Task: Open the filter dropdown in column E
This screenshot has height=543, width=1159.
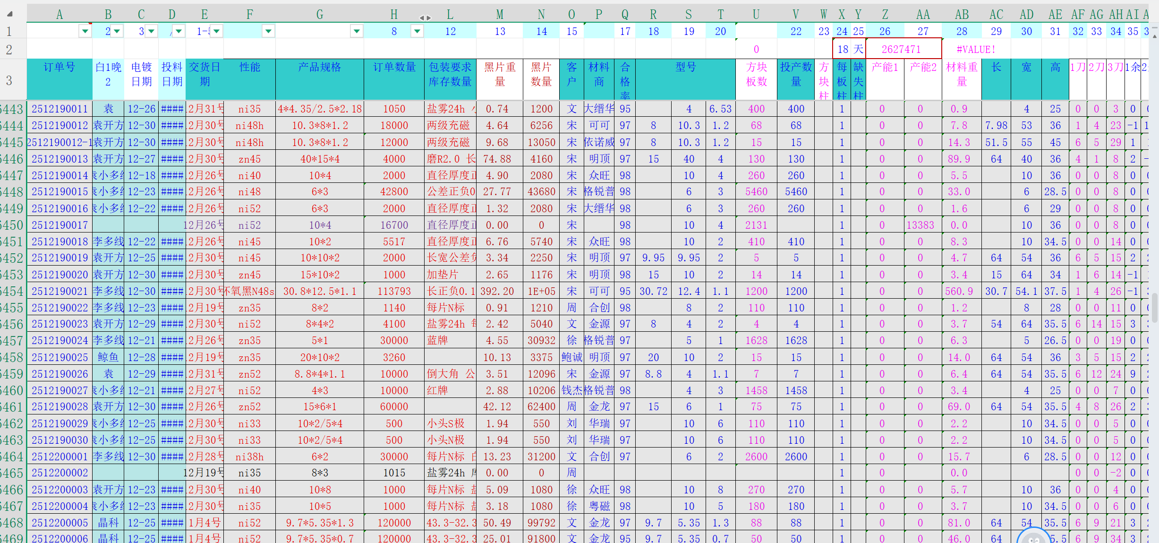Action: (216, 32)
